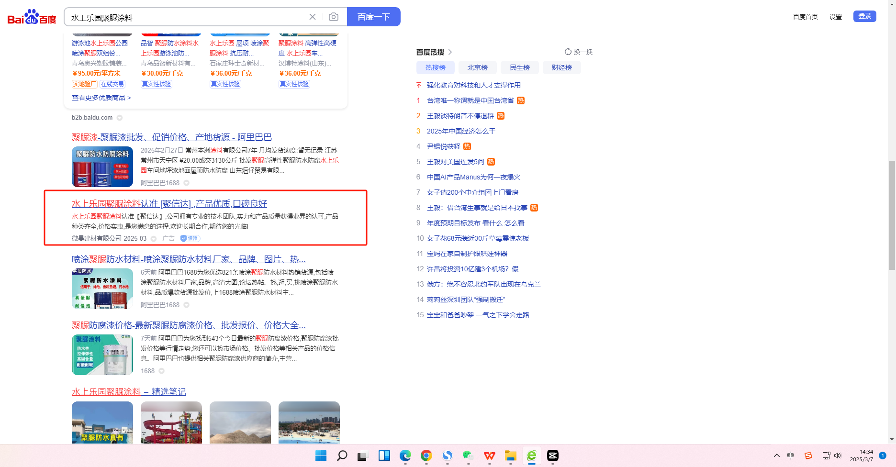Open Google Chrome from the taskbar
The width and height of the screenshot is (896, 467).
pos(426,456)
